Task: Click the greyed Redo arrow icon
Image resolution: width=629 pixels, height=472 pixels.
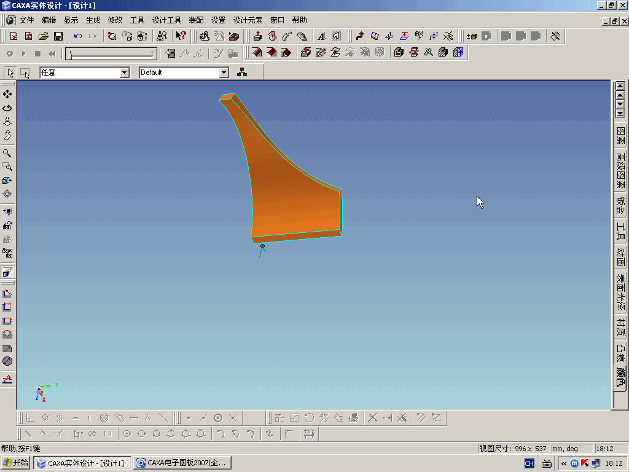Action: tap(93, 36)
